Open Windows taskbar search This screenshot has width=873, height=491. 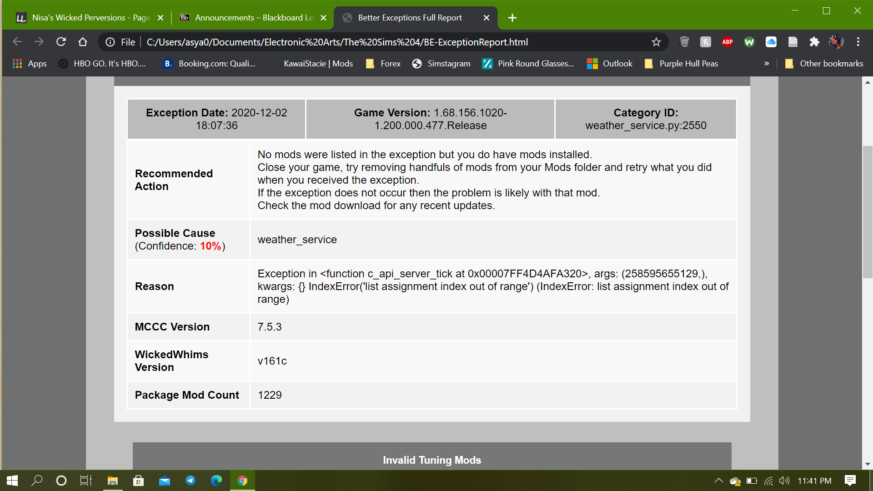[x=37, y=481]
